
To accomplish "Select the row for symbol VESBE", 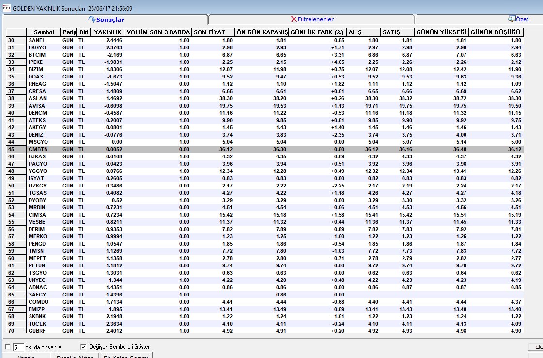I will pos(264,222).
